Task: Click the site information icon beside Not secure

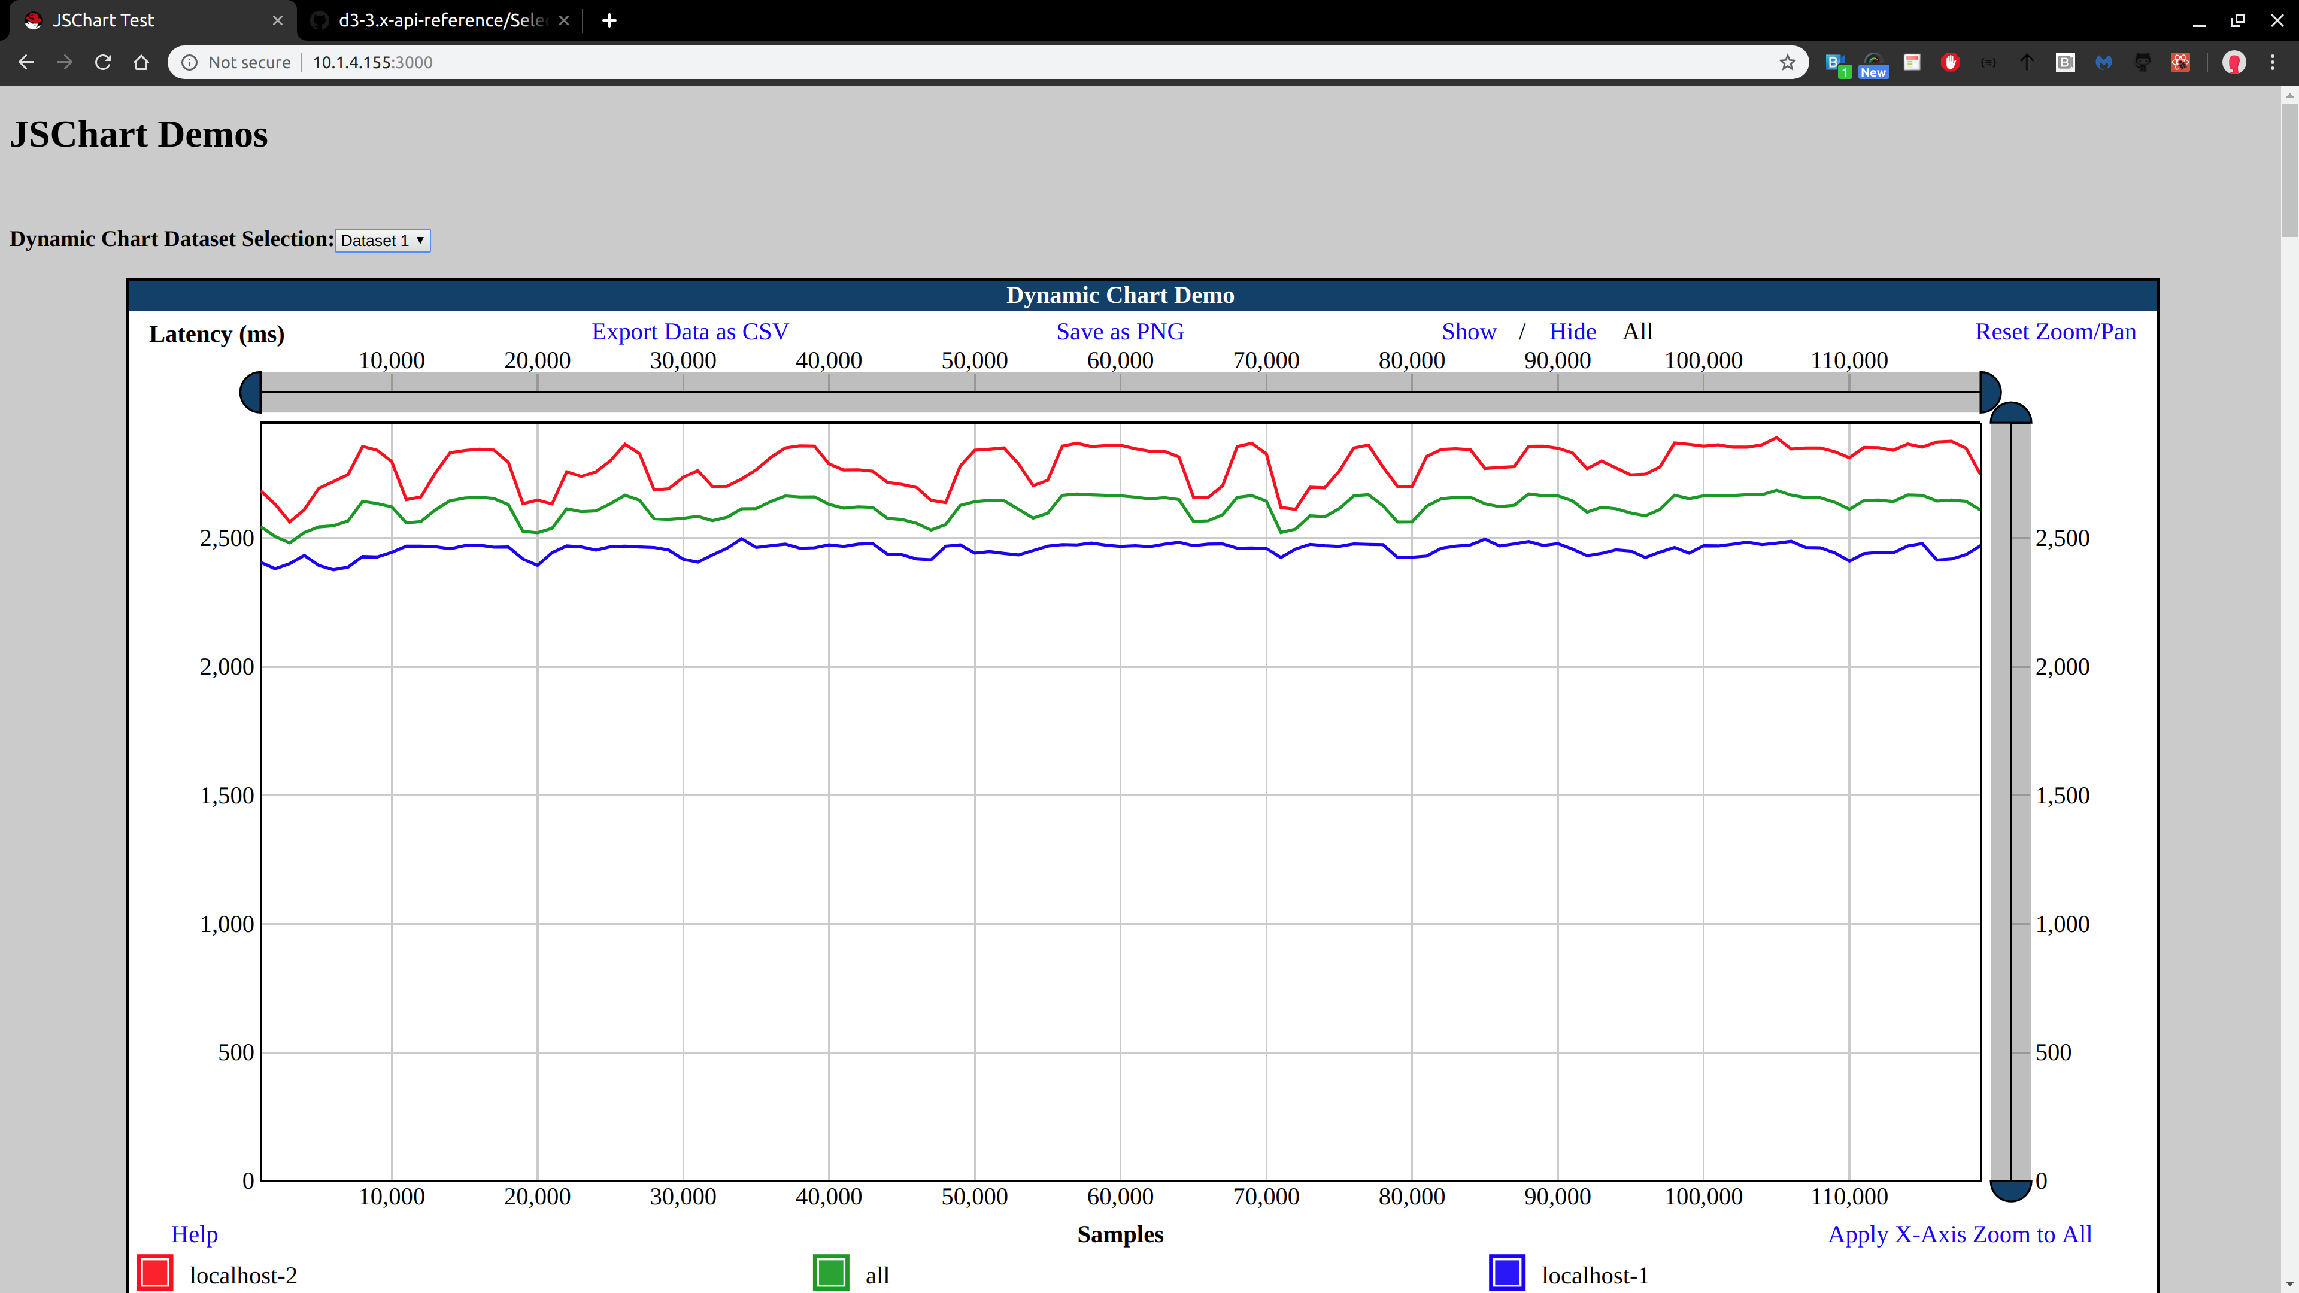Action: [x=189, y=62]
